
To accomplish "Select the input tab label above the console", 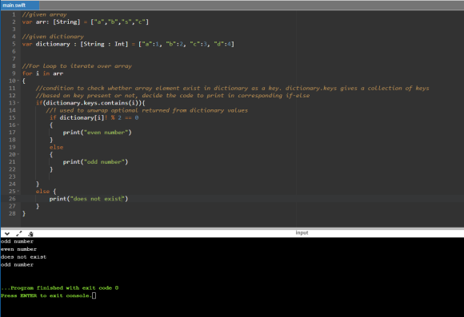I will point(302,233).
